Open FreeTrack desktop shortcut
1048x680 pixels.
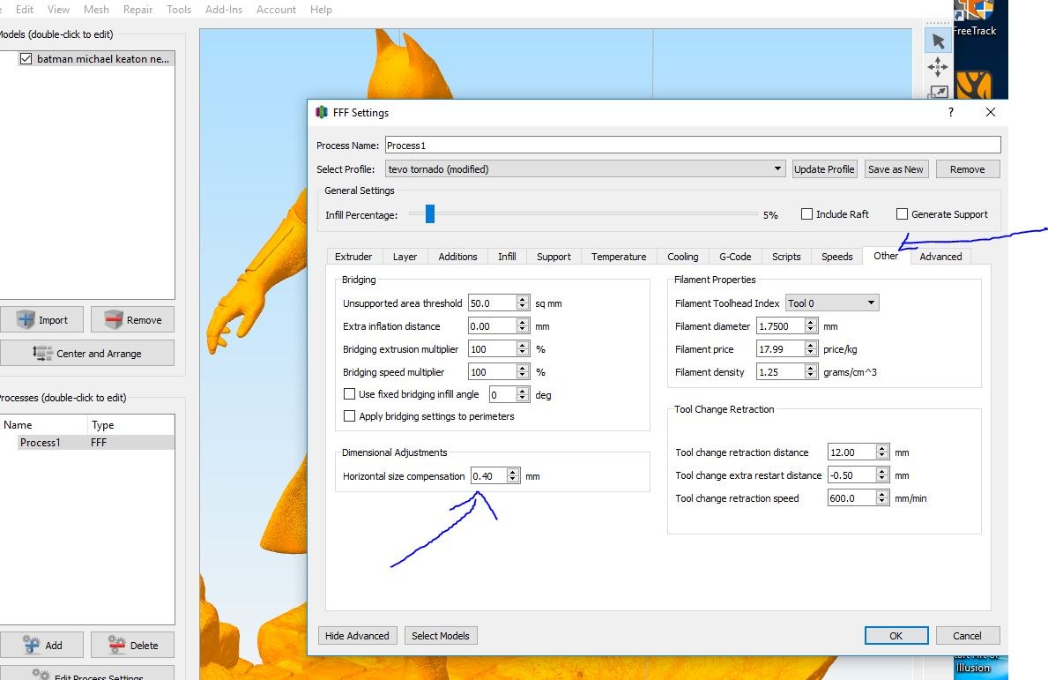coord(974,19)
